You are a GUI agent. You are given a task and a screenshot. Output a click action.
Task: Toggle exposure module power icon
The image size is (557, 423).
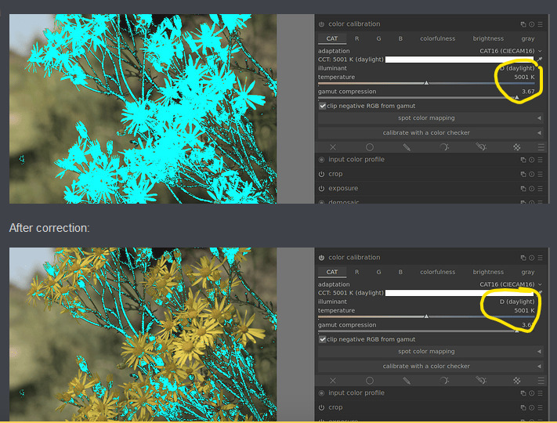[x=321, y=189]
